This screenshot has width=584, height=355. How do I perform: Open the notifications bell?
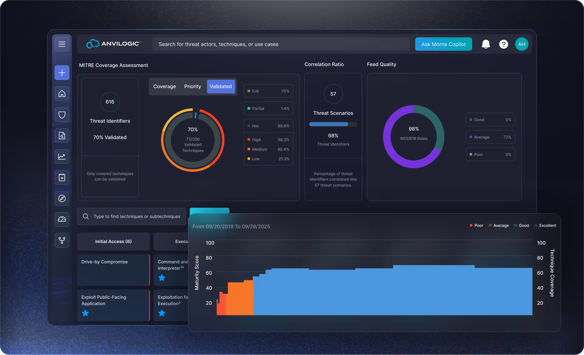click(x=486, y=44)
